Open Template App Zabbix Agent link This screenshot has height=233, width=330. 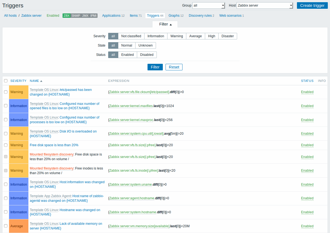click(50, 196)
